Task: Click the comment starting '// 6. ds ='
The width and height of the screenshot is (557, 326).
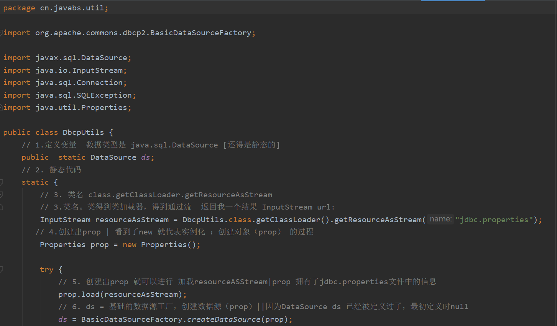Action: (x=263, y=307)
